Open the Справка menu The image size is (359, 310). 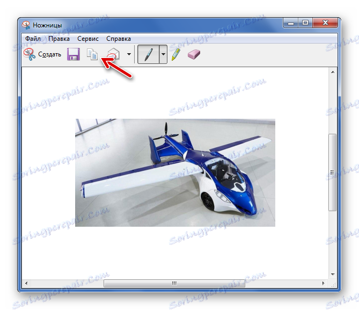(x=119, y=39)
